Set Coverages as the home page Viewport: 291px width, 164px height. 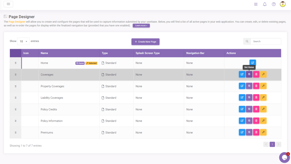(x=249, y=74)
